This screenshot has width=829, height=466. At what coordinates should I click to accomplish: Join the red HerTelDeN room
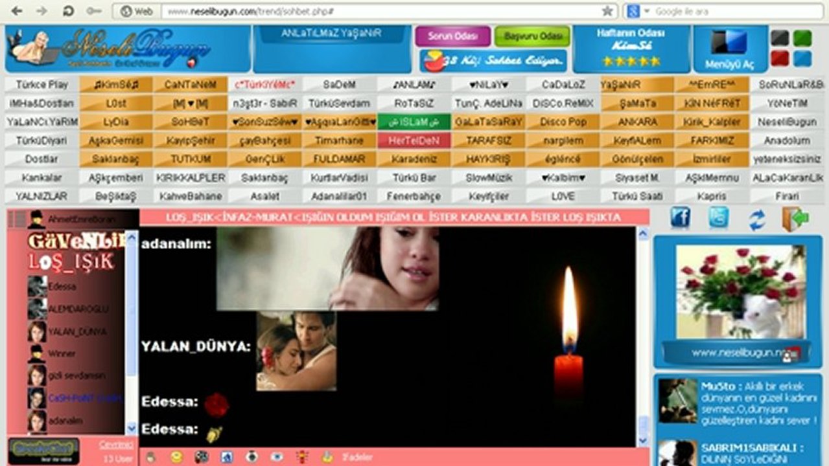click(x=414, y=140)
